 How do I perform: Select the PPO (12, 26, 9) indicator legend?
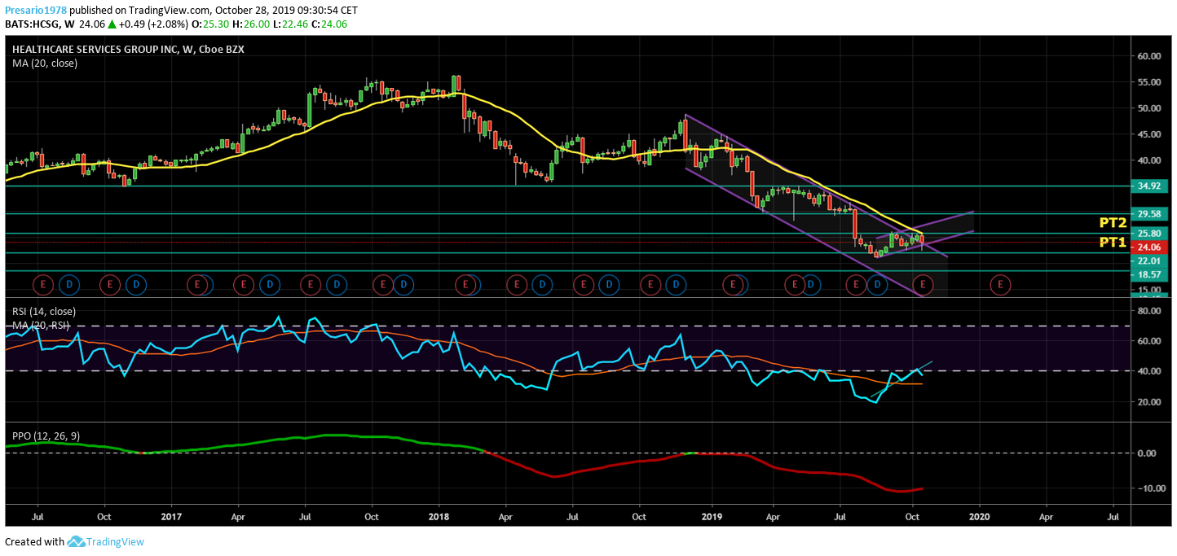click(x=46, y=436)
